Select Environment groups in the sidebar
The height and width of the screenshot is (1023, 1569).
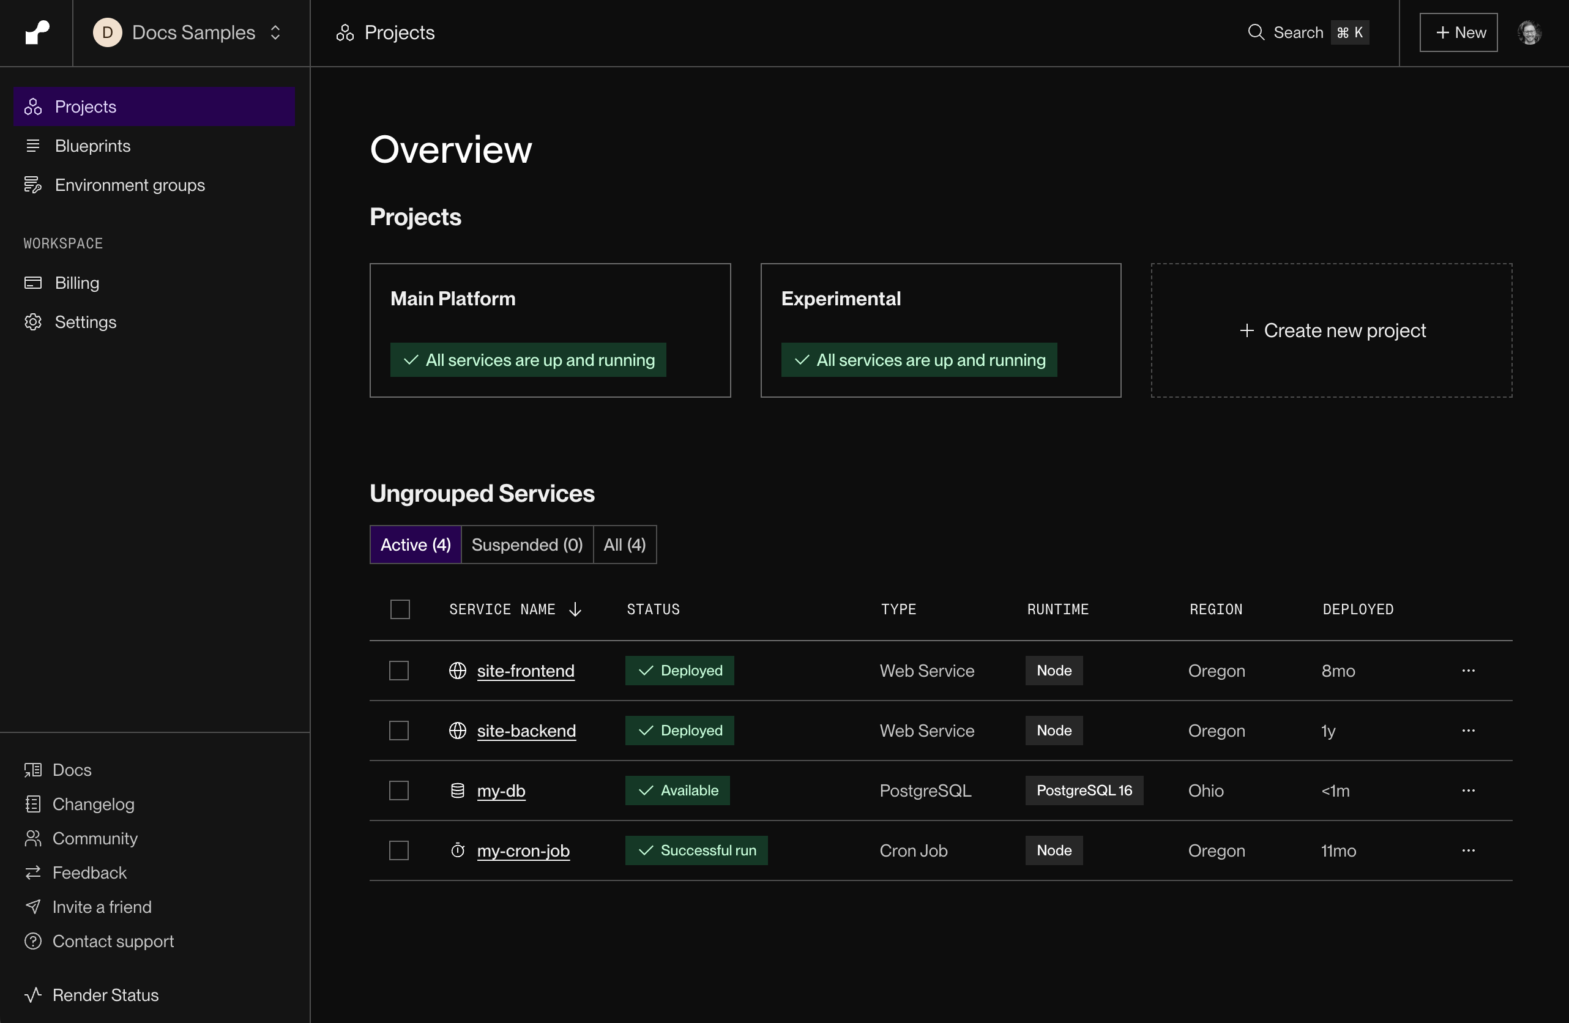coord(130,185)
